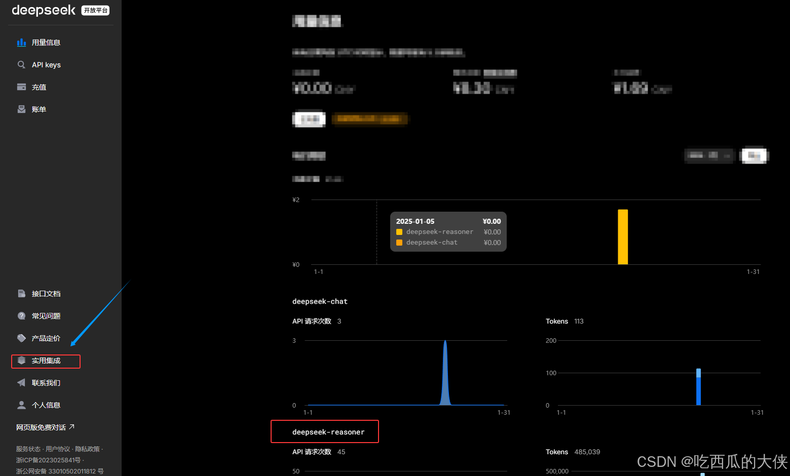Open the 用量信息 menu item

46,43
